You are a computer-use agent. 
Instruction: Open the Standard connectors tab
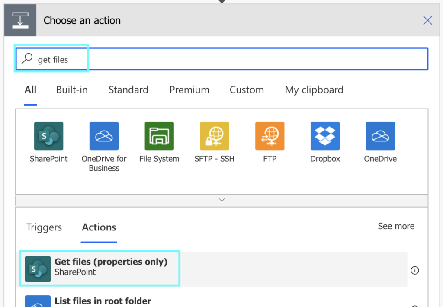[128, 90]
